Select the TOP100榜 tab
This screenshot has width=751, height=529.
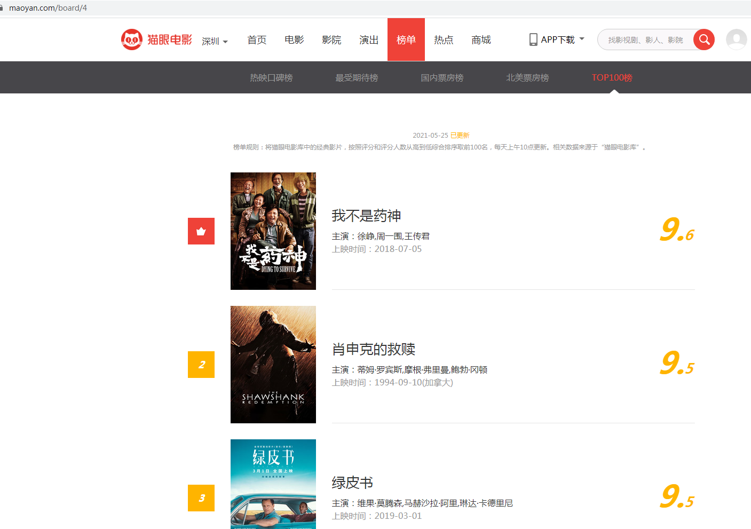(x=612, y=77)
